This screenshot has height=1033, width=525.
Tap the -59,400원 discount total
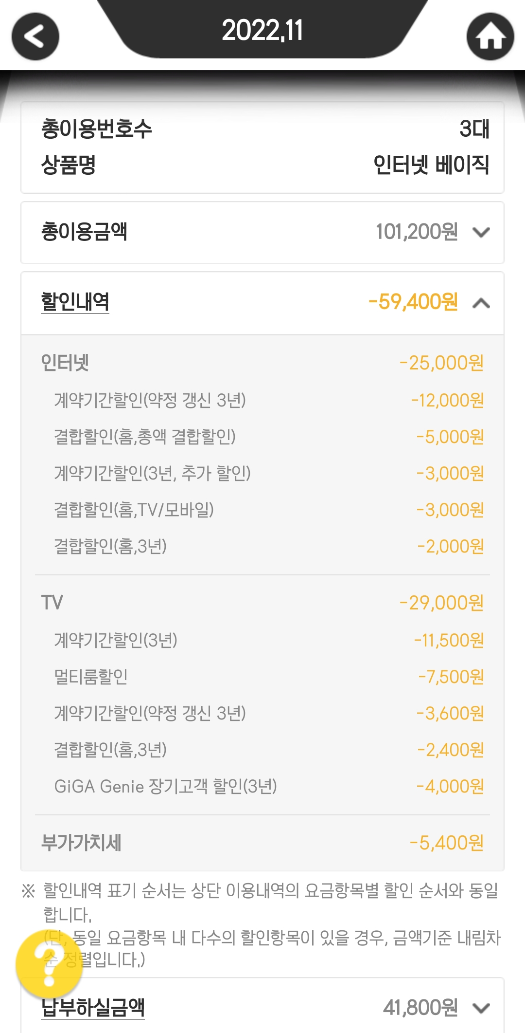413,302
